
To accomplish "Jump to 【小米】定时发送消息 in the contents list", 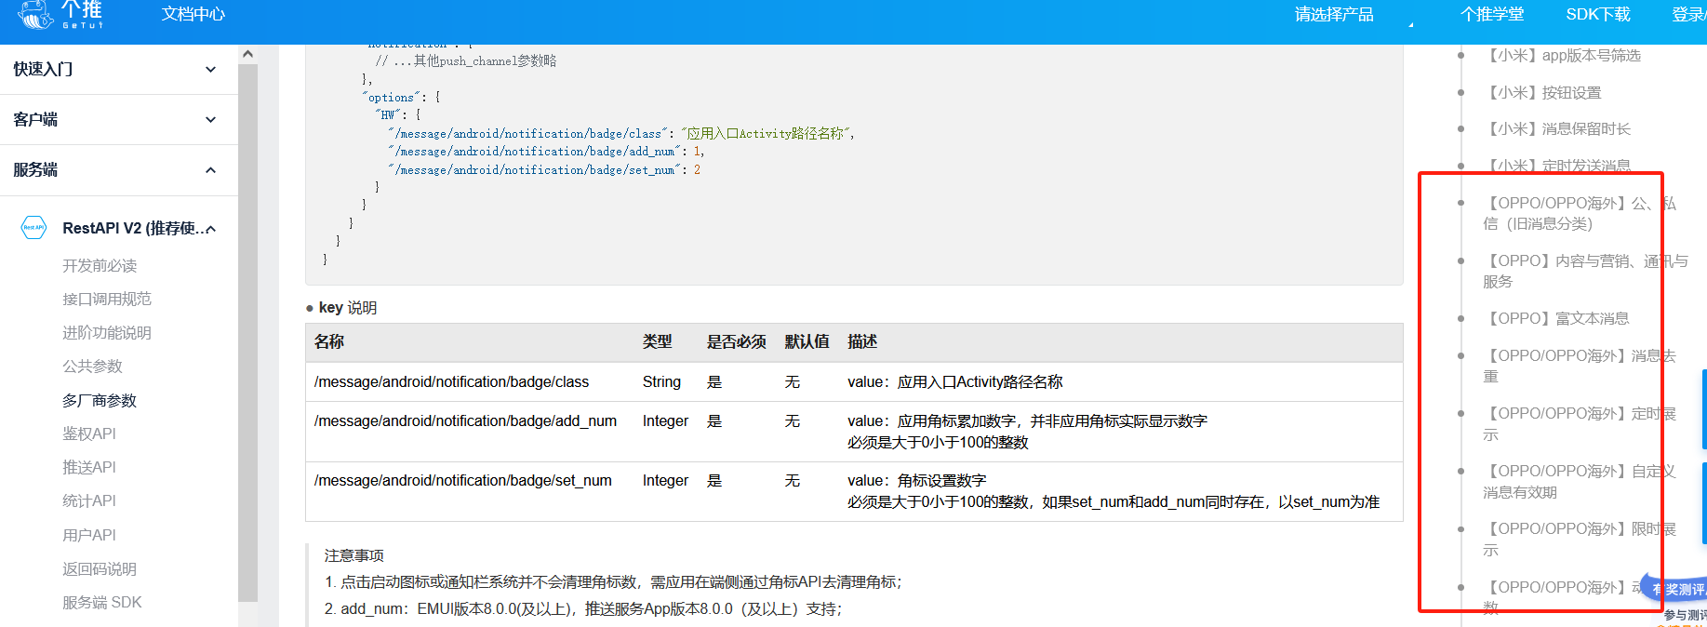I will click(x=1557, y=166).
